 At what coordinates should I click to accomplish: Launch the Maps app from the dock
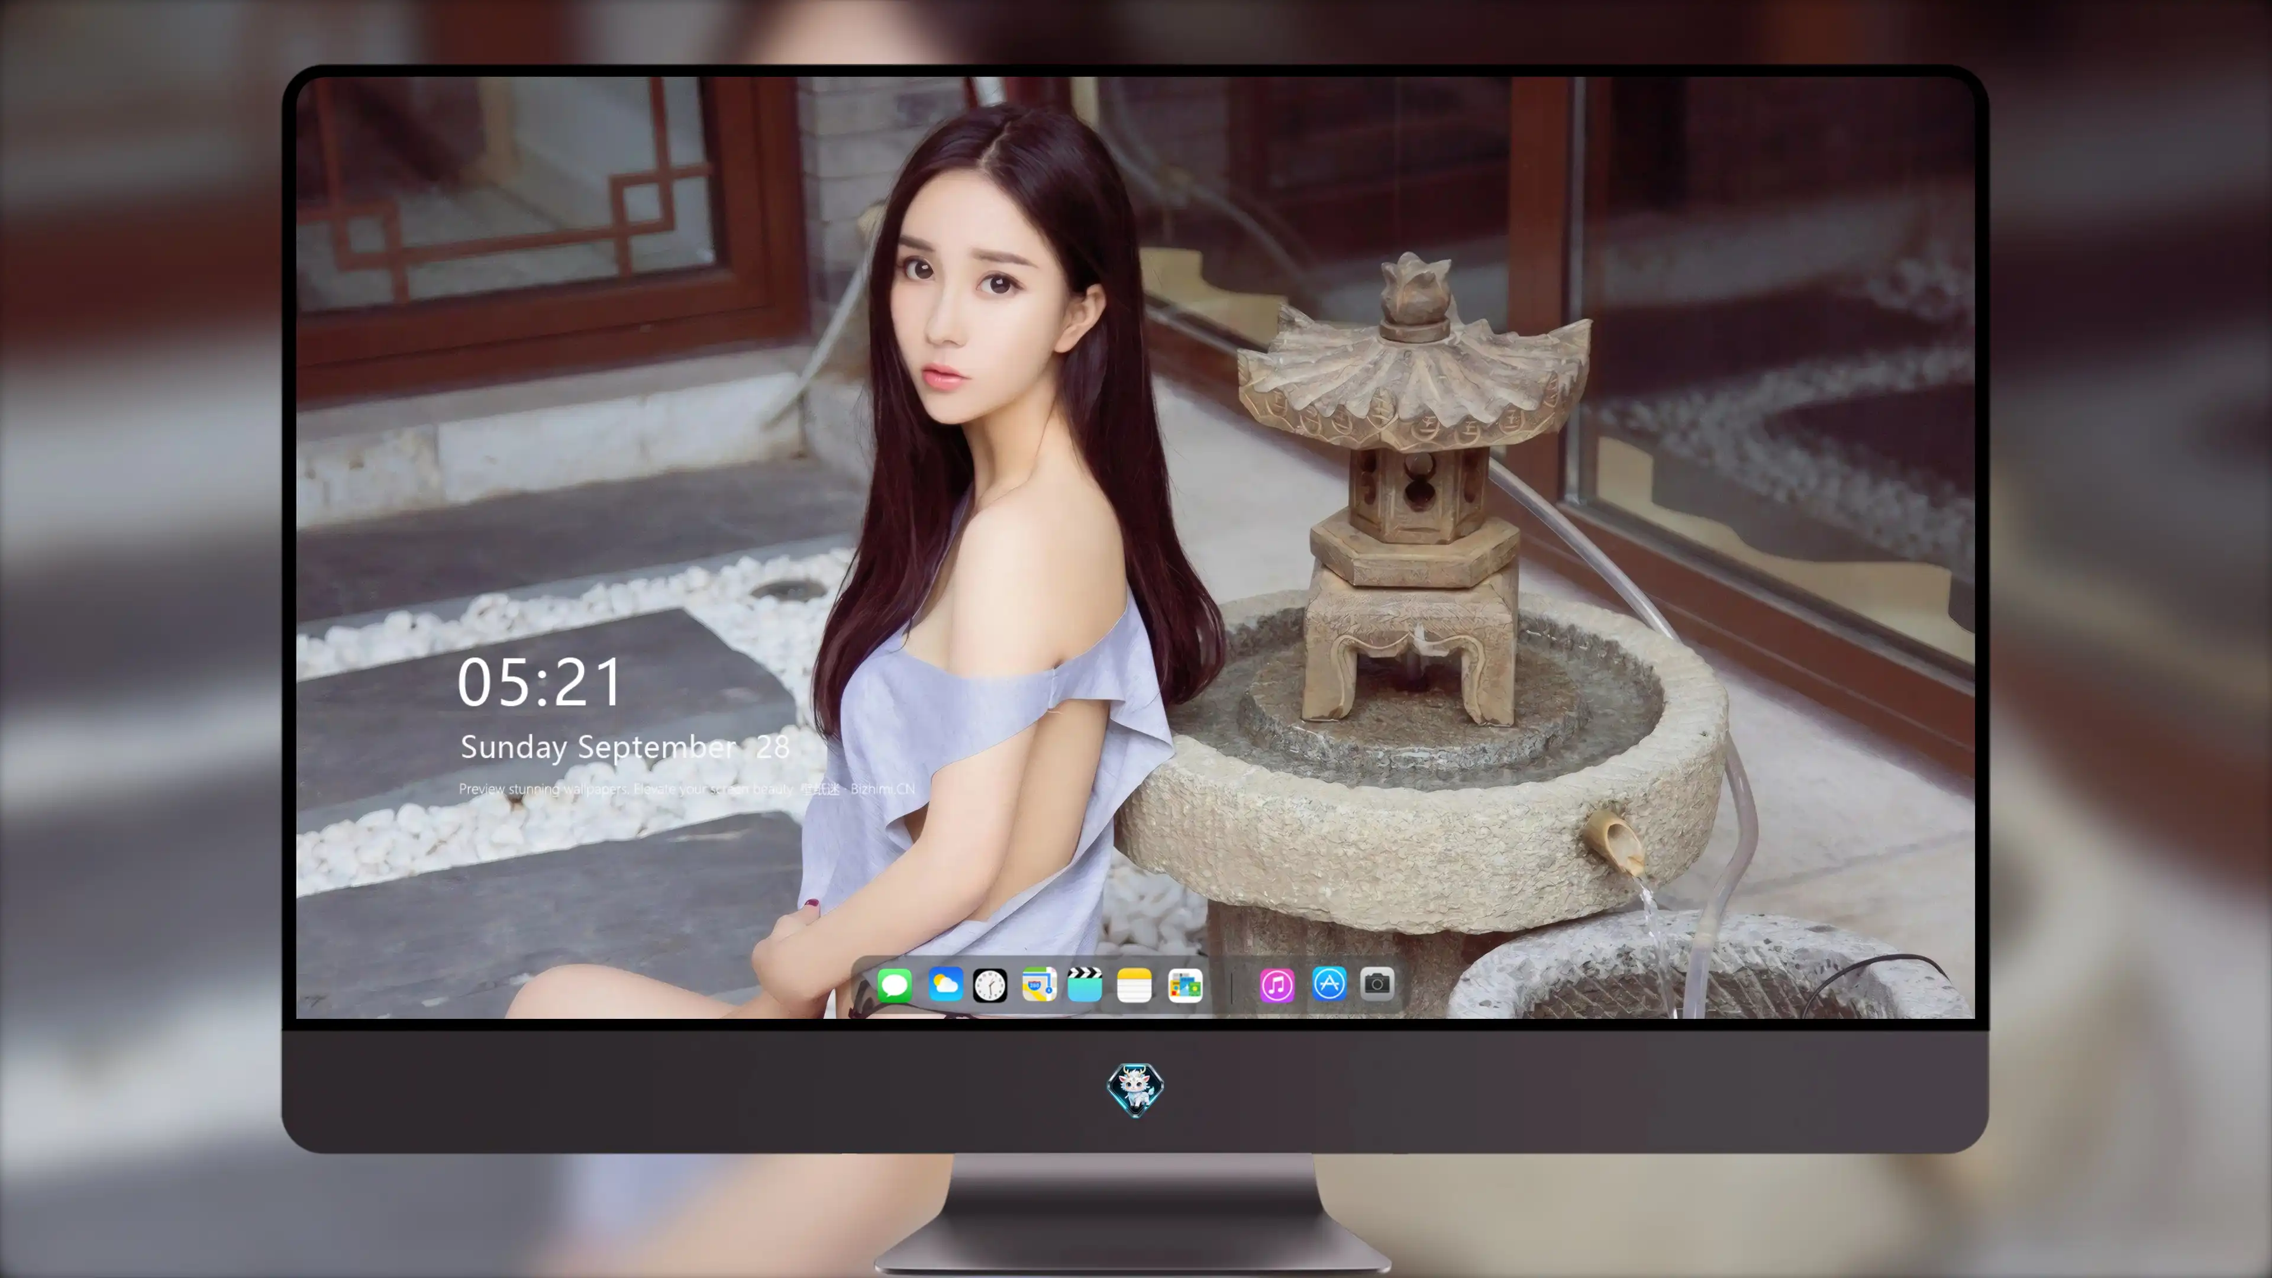(1039, 985)
